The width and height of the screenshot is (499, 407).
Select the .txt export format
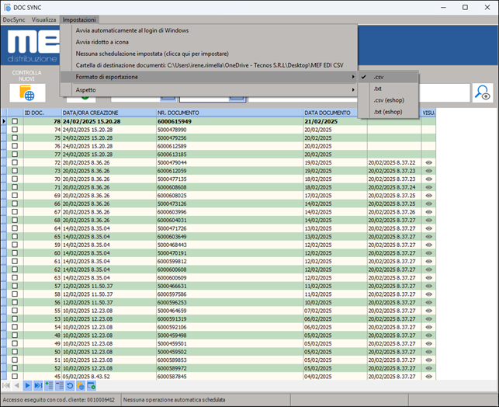377,89
